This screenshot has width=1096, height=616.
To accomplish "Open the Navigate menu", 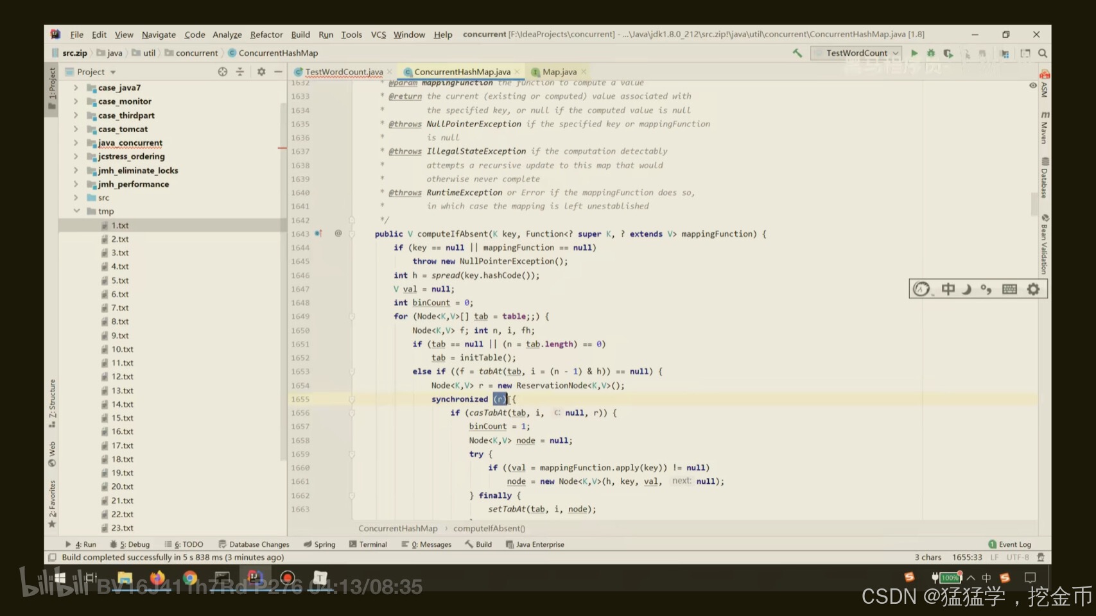I will [159, 35].
